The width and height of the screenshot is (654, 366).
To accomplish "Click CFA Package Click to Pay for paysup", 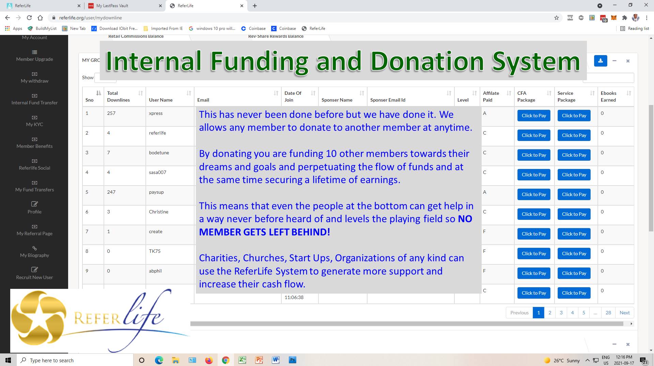I will (x=534, y=194).
